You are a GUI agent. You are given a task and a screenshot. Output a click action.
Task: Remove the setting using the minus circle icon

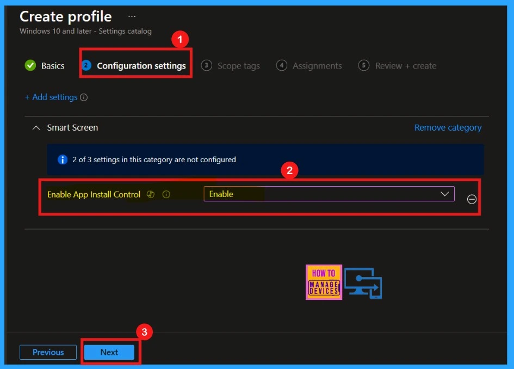[472, 199]
